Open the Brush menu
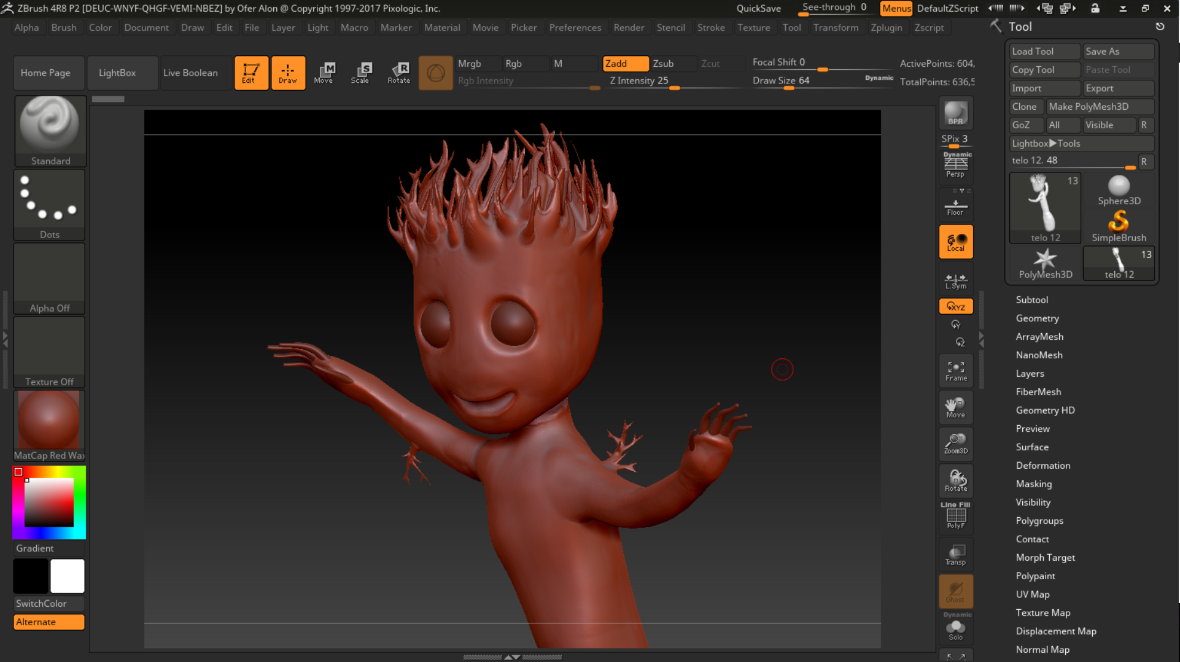Screen dimensions: 1180x662 coord(64,28)
